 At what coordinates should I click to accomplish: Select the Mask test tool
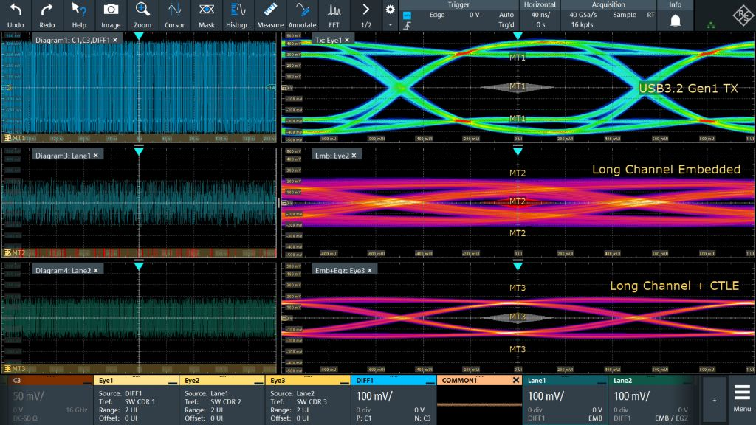pyautogui.click(x=207, y=10)
